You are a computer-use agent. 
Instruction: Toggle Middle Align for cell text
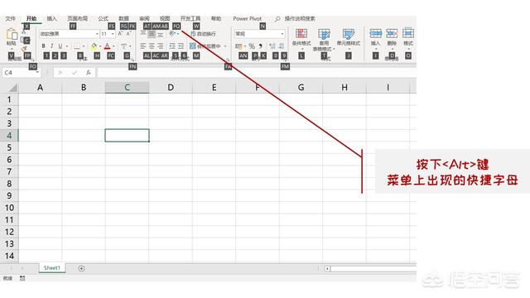tap(152, 34)
